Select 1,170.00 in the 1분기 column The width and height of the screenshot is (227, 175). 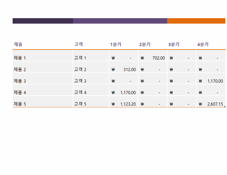(128, 93)
